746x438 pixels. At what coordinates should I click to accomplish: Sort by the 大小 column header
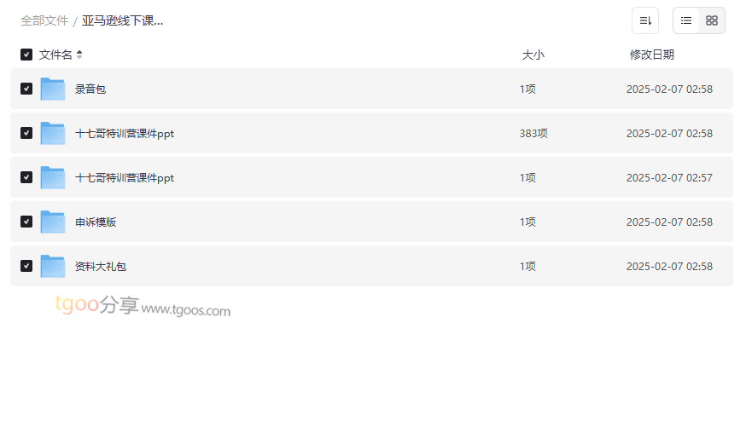pos(533,55)
